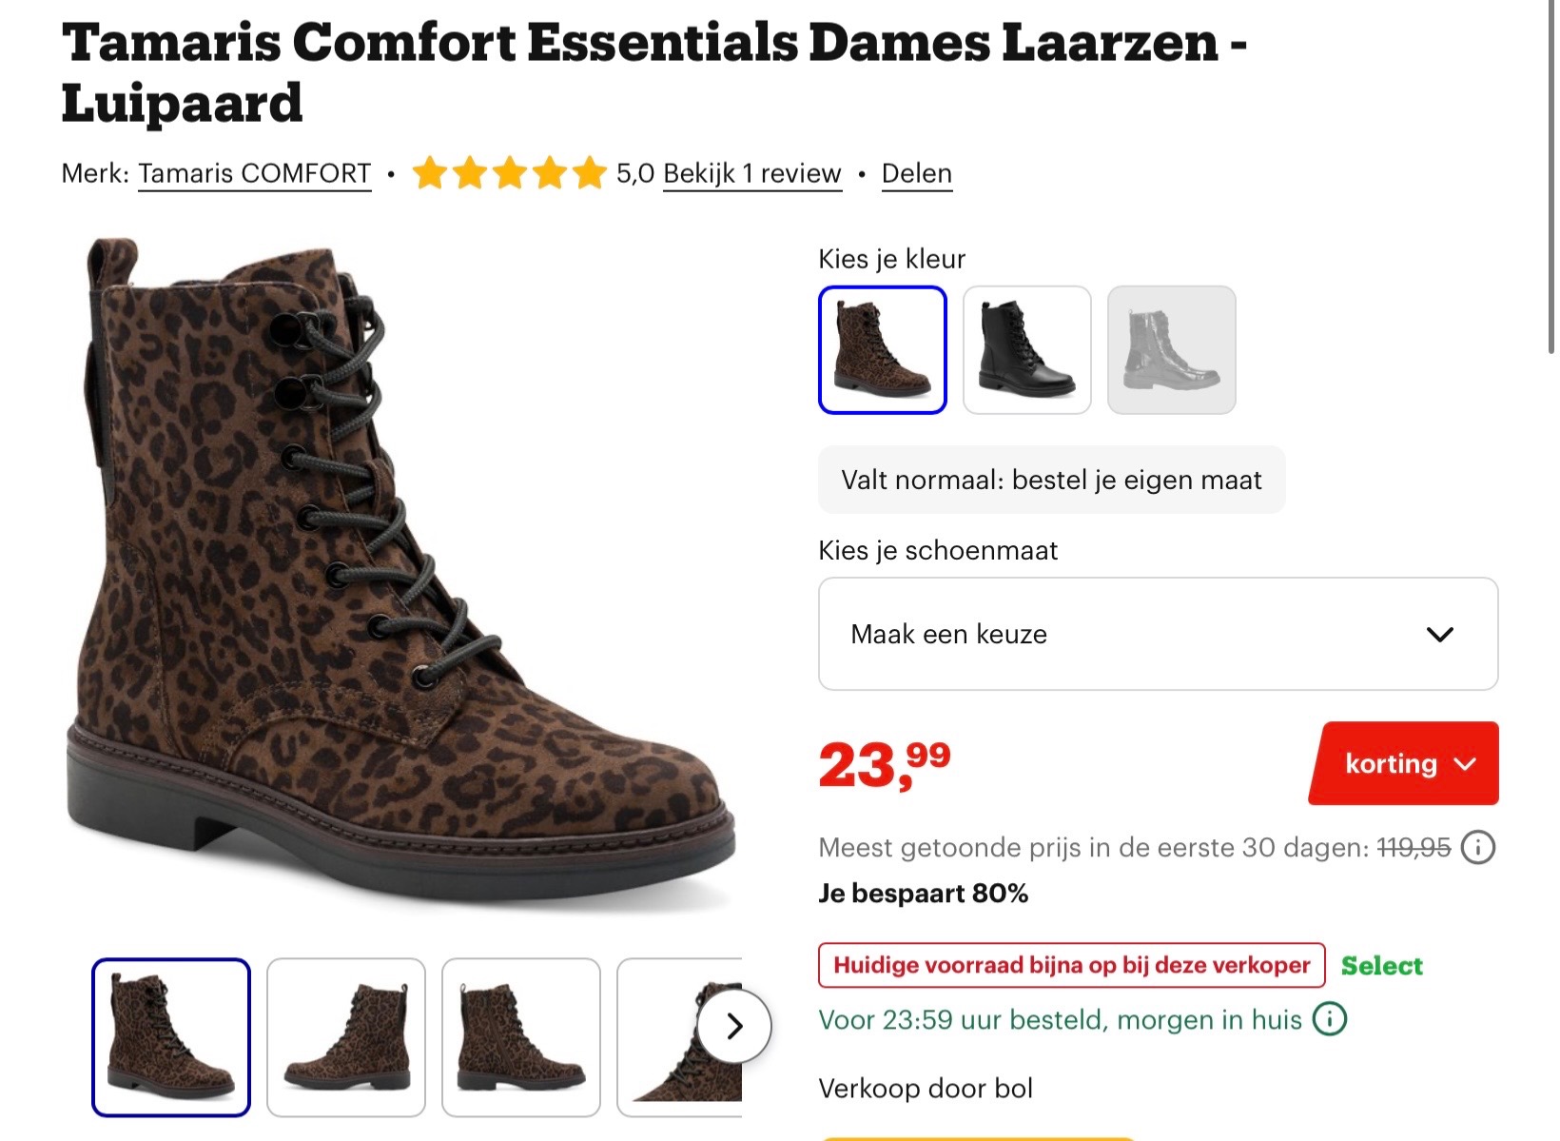Click the large leopard boot image

pyautogui.click(x=400, y=571)
